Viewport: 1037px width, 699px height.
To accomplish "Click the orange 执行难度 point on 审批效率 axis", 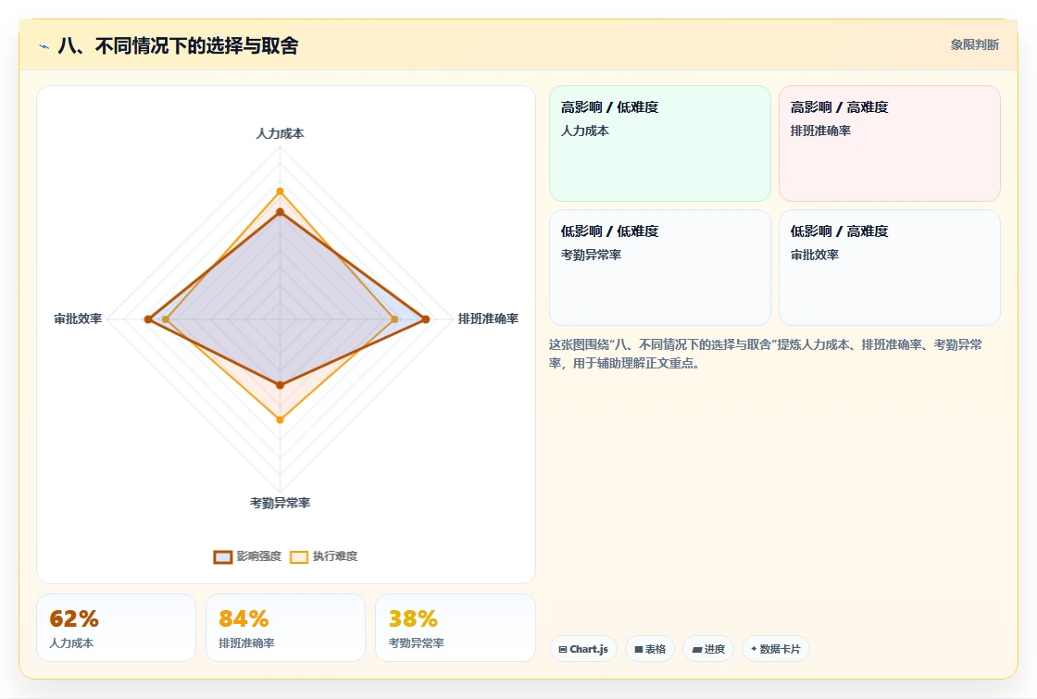I will [166, 319].
